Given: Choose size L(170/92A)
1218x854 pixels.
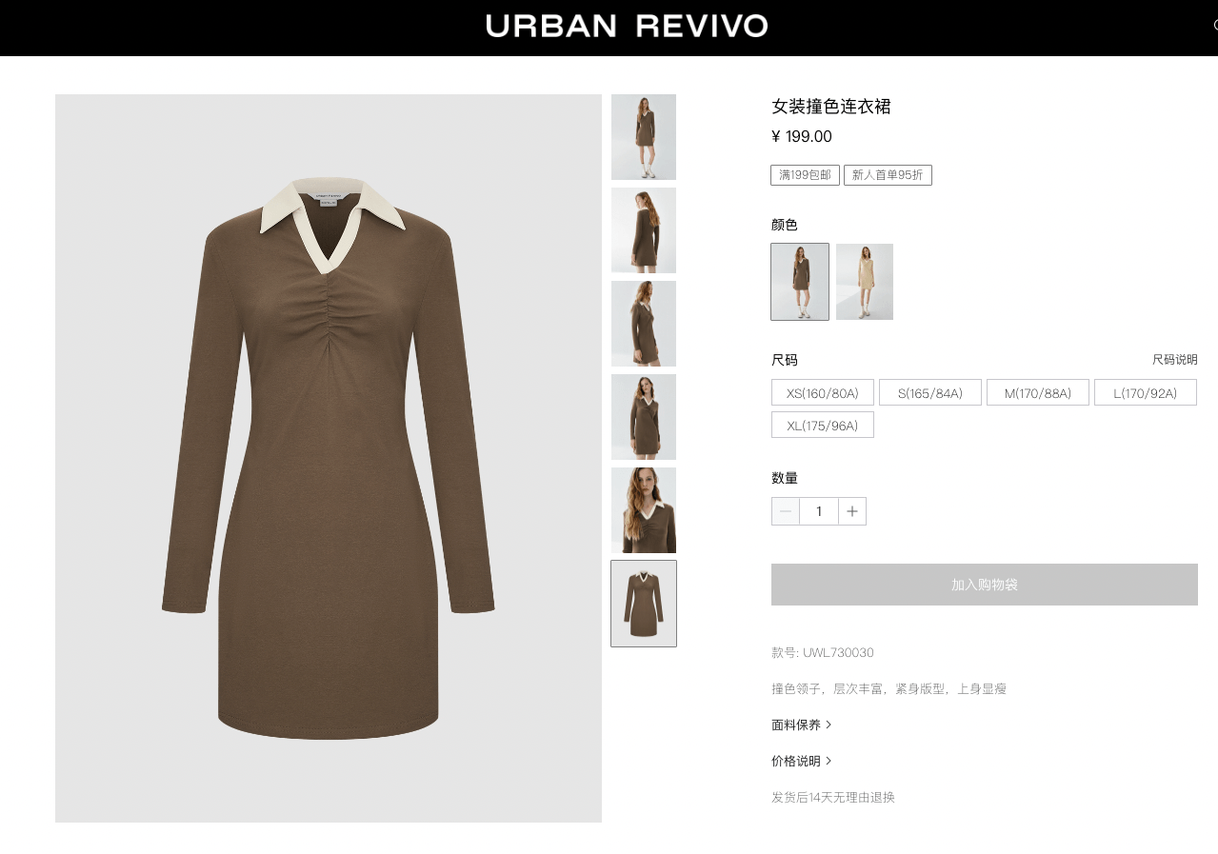Looking at the screenshot, I should (x=1146, y=392).
